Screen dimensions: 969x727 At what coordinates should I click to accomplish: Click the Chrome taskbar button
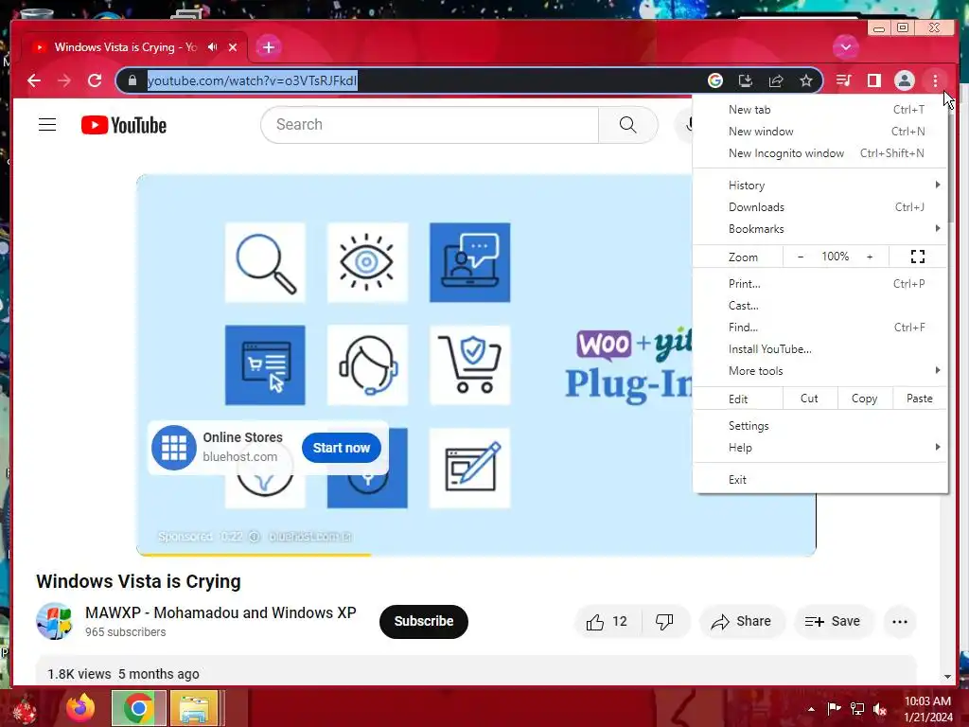click(138, 708)
